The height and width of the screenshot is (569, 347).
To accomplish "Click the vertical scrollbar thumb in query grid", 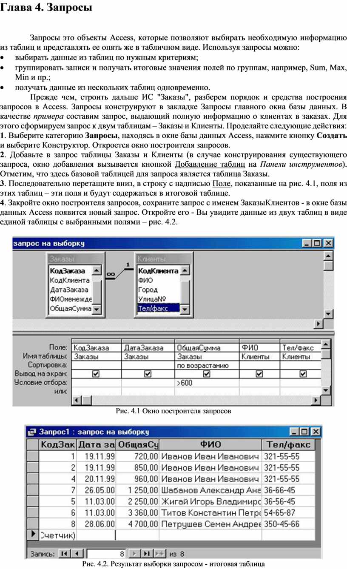I will click(x=325, y=354).
